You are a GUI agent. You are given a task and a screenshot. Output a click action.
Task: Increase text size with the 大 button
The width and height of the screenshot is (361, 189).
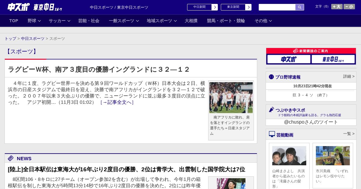(x=337, y=7)
